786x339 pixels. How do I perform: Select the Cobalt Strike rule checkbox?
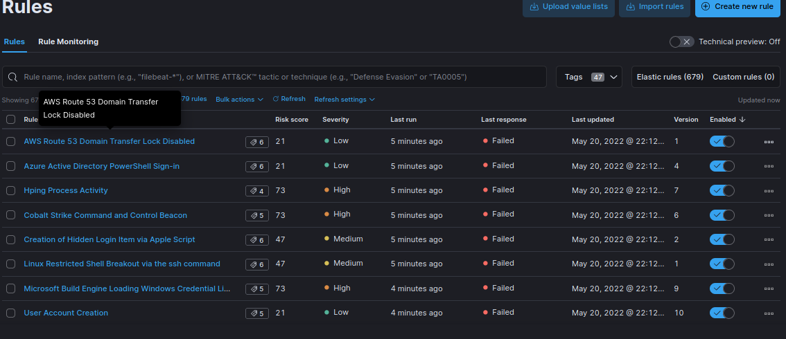pyautogui.click(x=10, y=215)
